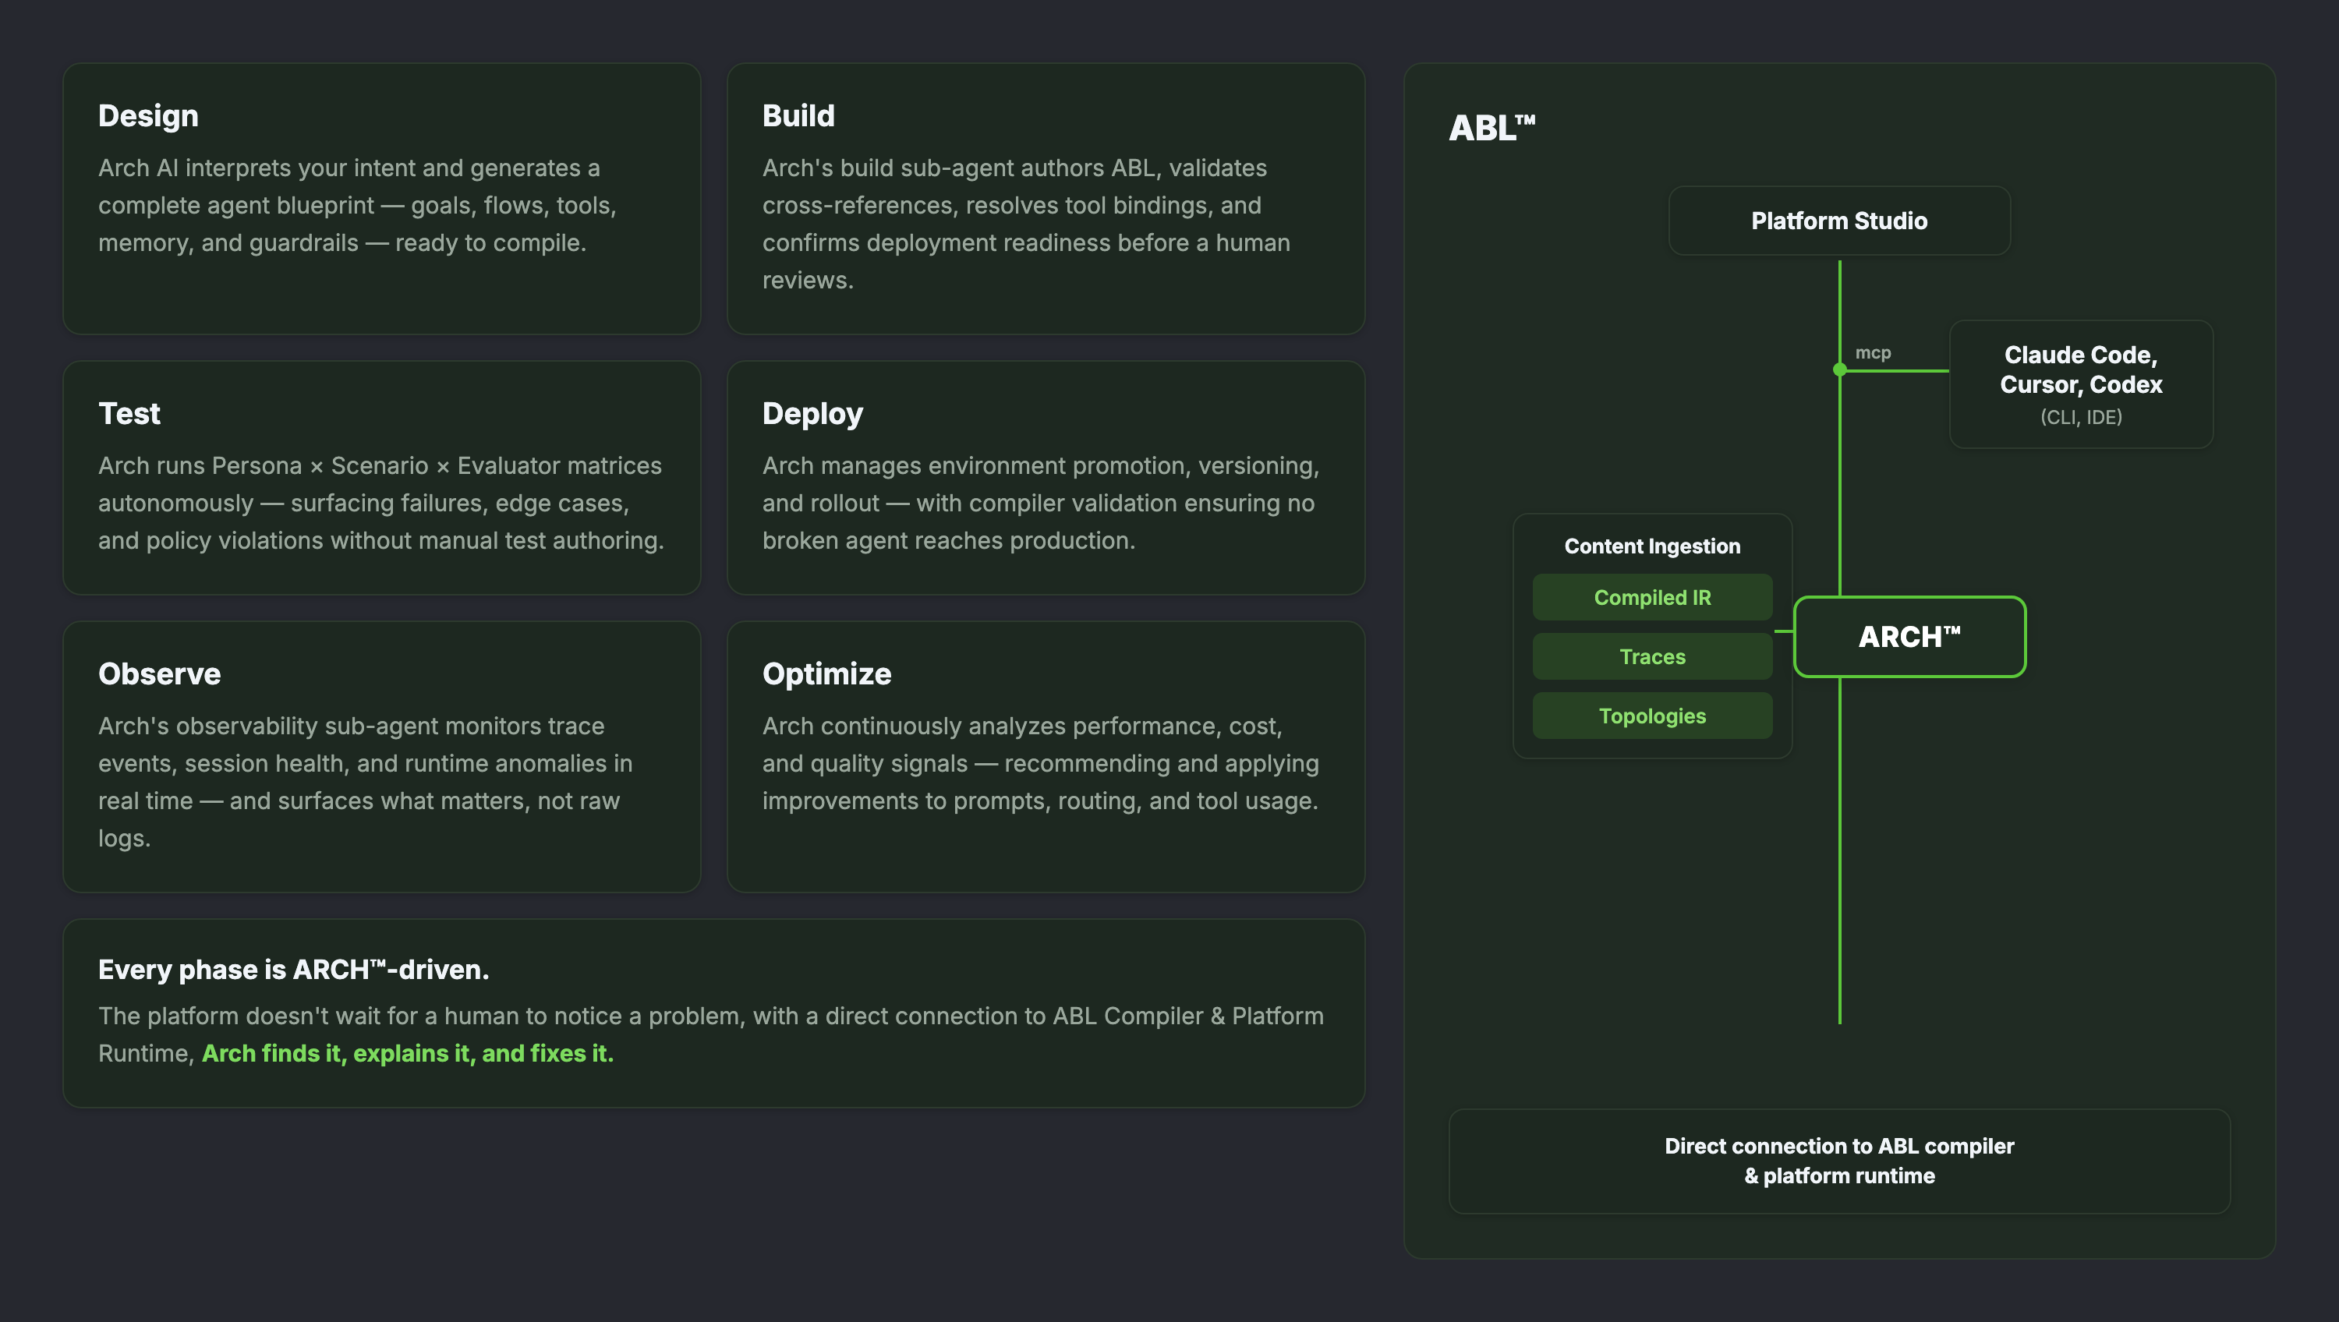
Task: Click 'Every phase is ARCH™-driven.' heading
Action: pyautogui.click(x=293, y=970)
